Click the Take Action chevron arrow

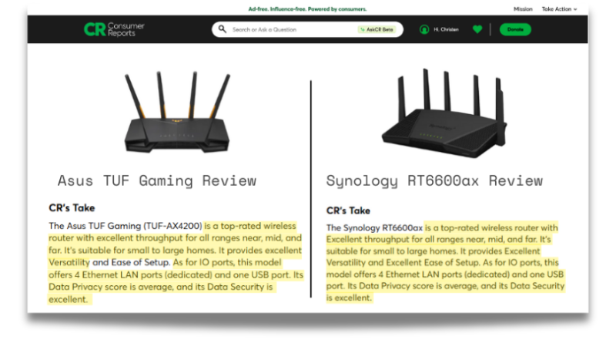tap(575, 9)
